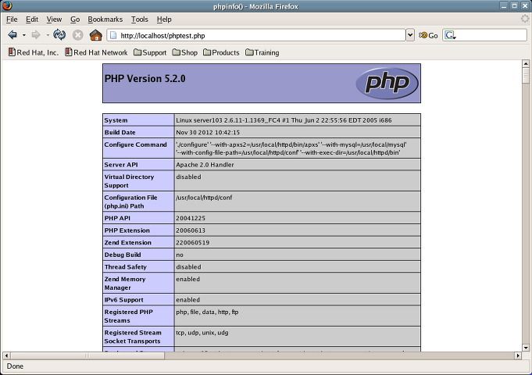Click the URL address field

[x=256, y=35]
